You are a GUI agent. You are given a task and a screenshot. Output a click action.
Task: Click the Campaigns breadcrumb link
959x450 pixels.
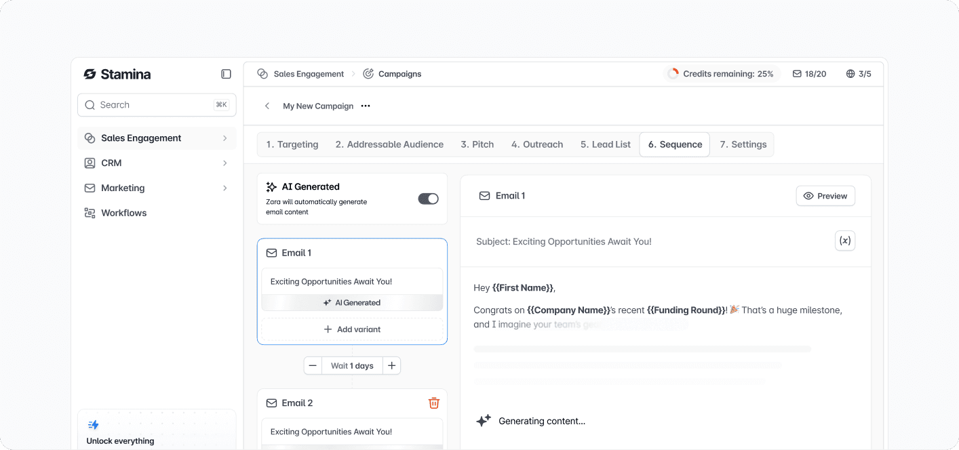tap(399, 74)
